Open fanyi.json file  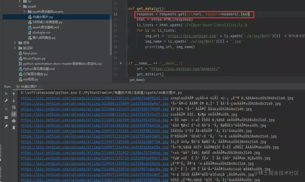click(x=30, y=53)
